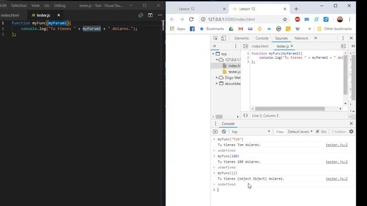Open the Default levels dropdown

[x=300, y=132]
